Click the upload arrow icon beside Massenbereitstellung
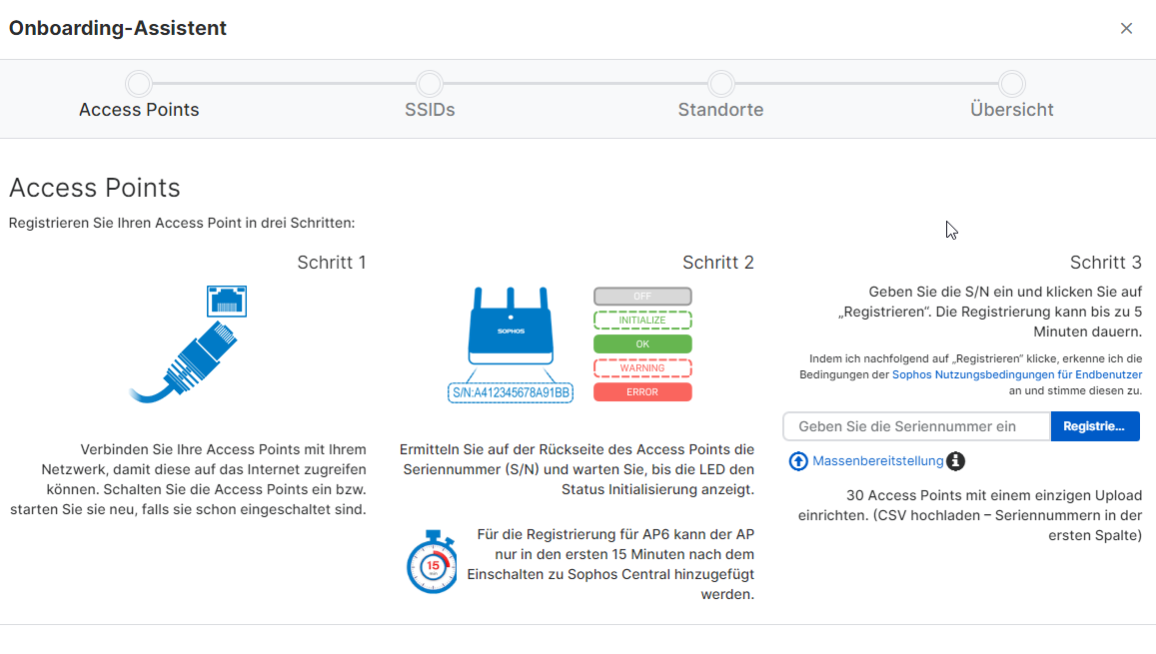This screenshot has width=1156, height=654. point(798,461)
